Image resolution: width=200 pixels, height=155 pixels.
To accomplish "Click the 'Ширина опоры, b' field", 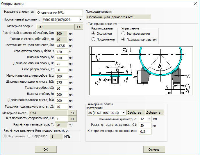I will (61, 58).
